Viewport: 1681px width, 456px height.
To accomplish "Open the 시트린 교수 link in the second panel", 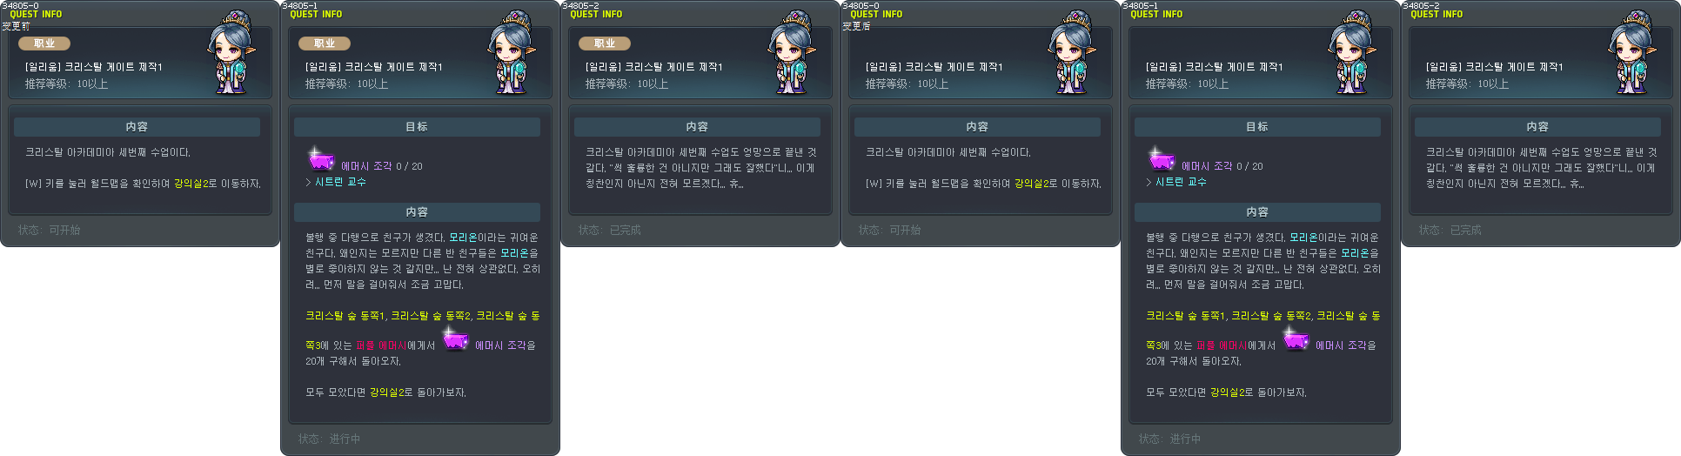I will 340,182.
